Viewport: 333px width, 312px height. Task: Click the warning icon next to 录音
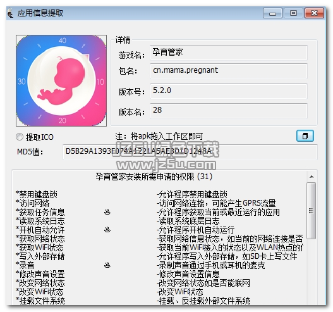107,265
